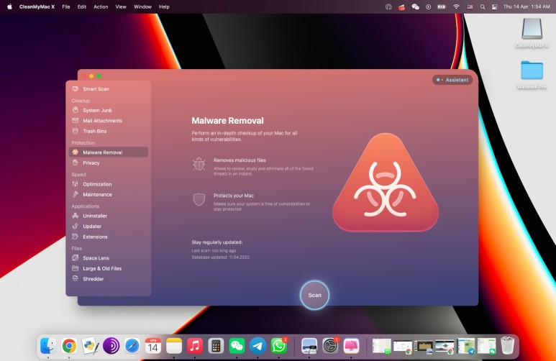556x361 pixels.
Task: Open Smart Scan in the sidebar
Action: point(96,89)
